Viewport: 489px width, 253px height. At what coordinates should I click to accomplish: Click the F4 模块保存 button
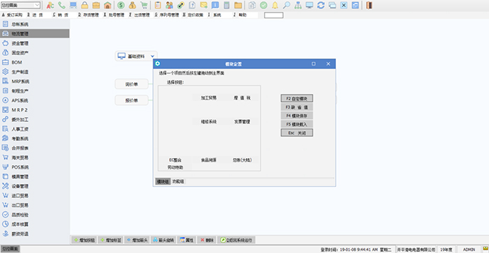(x=297, y=116)
